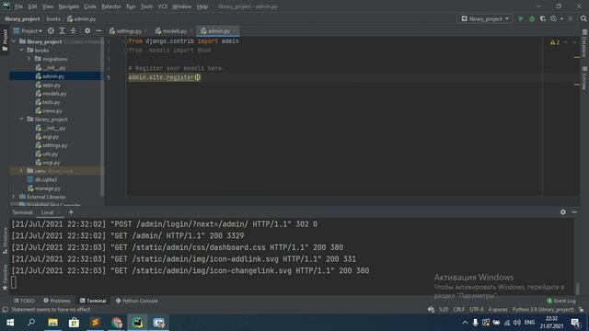Click the grey stop button in toolbar
This screenshot has height=331, width=589.
tap(571, 18)
